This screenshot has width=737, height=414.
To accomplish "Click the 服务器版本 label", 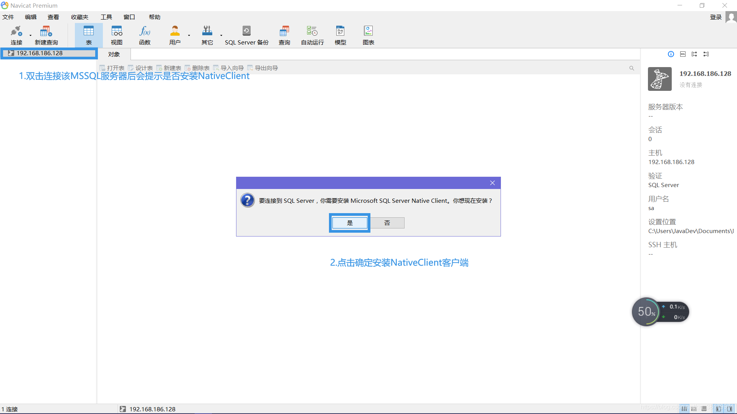I will point(666,107).
